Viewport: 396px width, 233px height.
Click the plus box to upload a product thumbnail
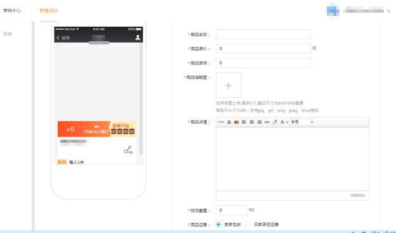tap(228, 85)
